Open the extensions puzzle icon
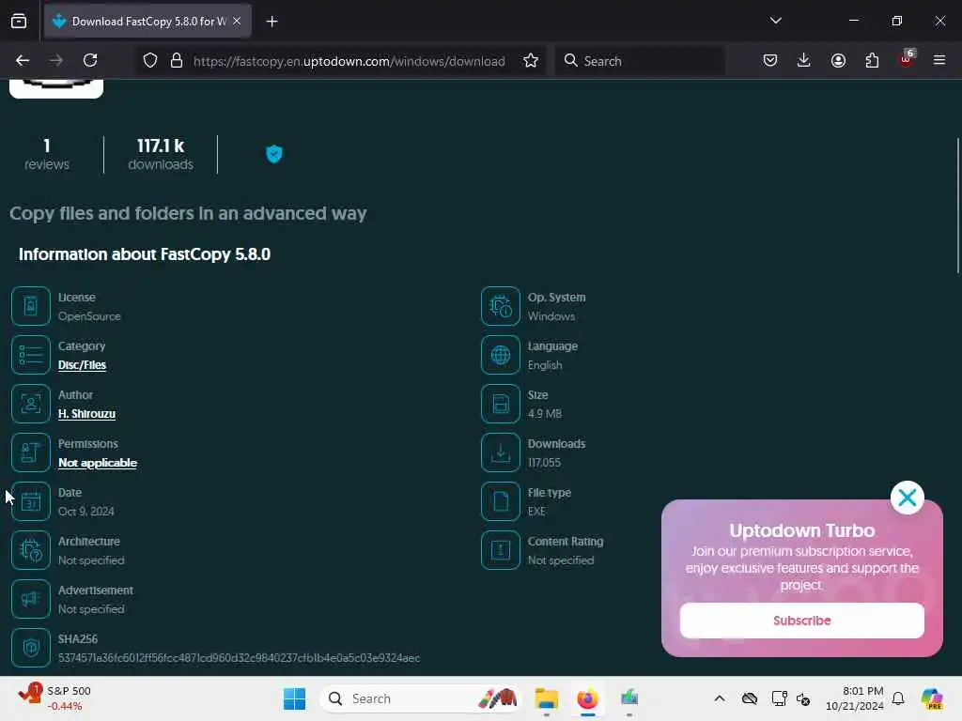Screen dimensions: 962x721 coord(872,60)
